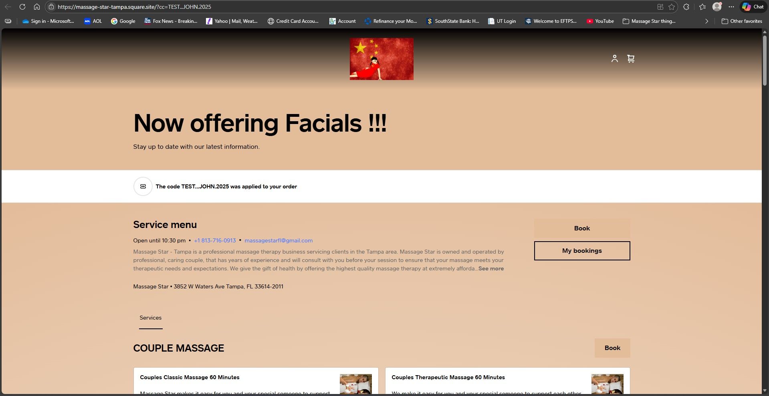Open split screen icon in address bar
This screenshot has width=769, height=396.
660,7
